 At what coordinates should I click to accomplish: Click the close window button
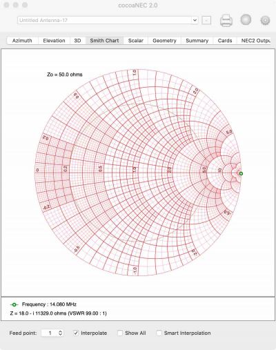[x=7, y=5]
